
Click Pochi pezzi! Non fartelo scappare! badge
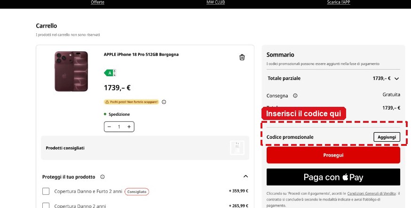click(131, 102)
